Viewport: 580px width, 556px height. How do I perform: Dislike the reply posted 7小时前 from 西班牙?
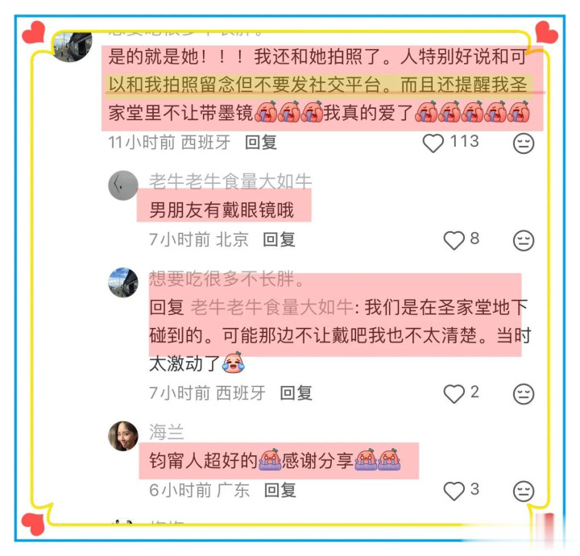pos(524,394)
